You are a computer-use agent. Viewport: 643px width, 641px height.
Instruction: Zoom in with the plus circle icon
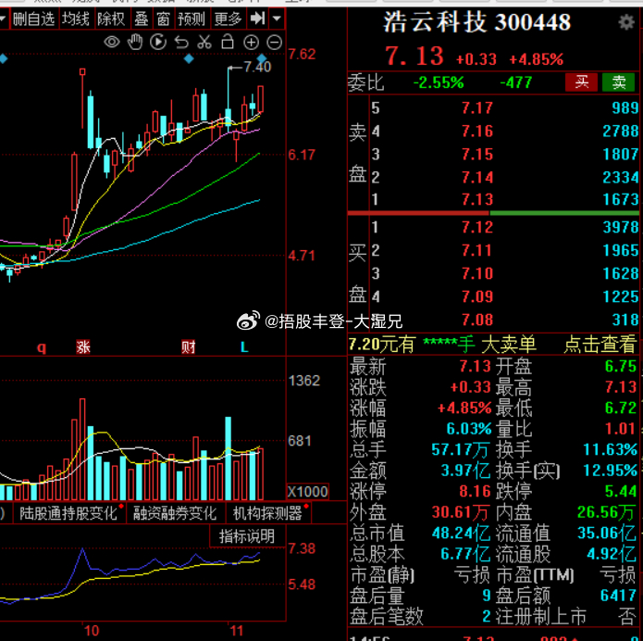(x=251, y=42)
